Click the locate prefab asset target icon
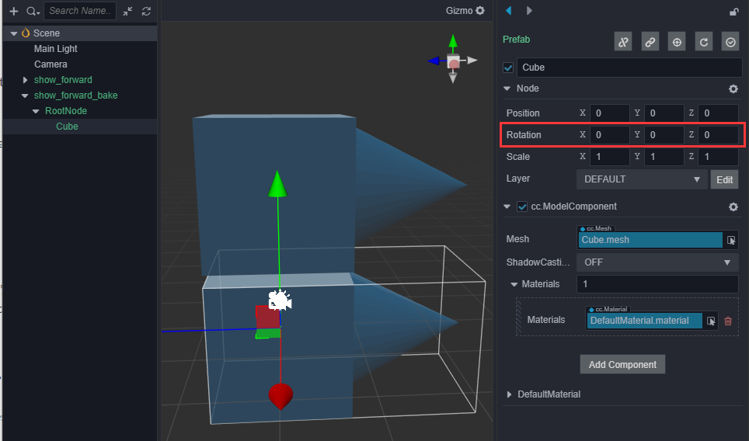 point(677,43)
